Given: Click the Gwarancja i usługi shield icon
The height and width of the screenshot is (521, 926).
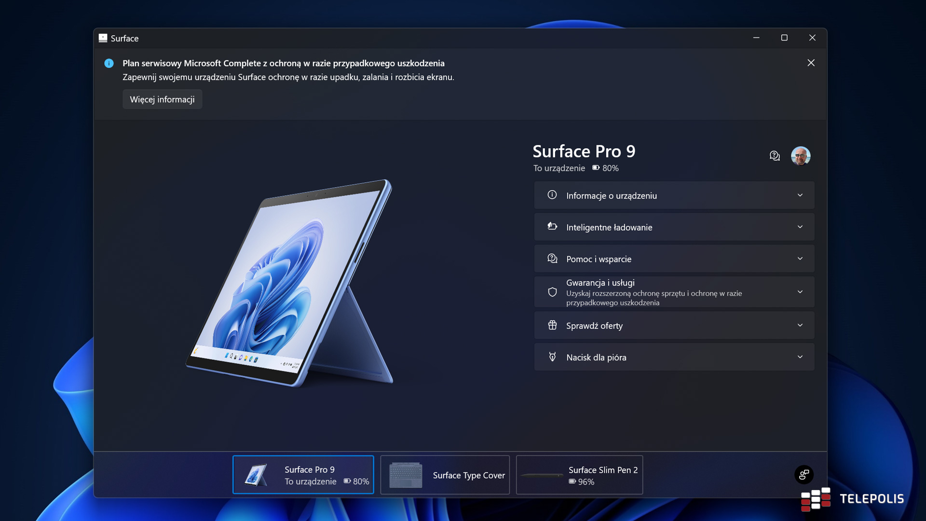Looking at the screenshot, I should [552, 292].
